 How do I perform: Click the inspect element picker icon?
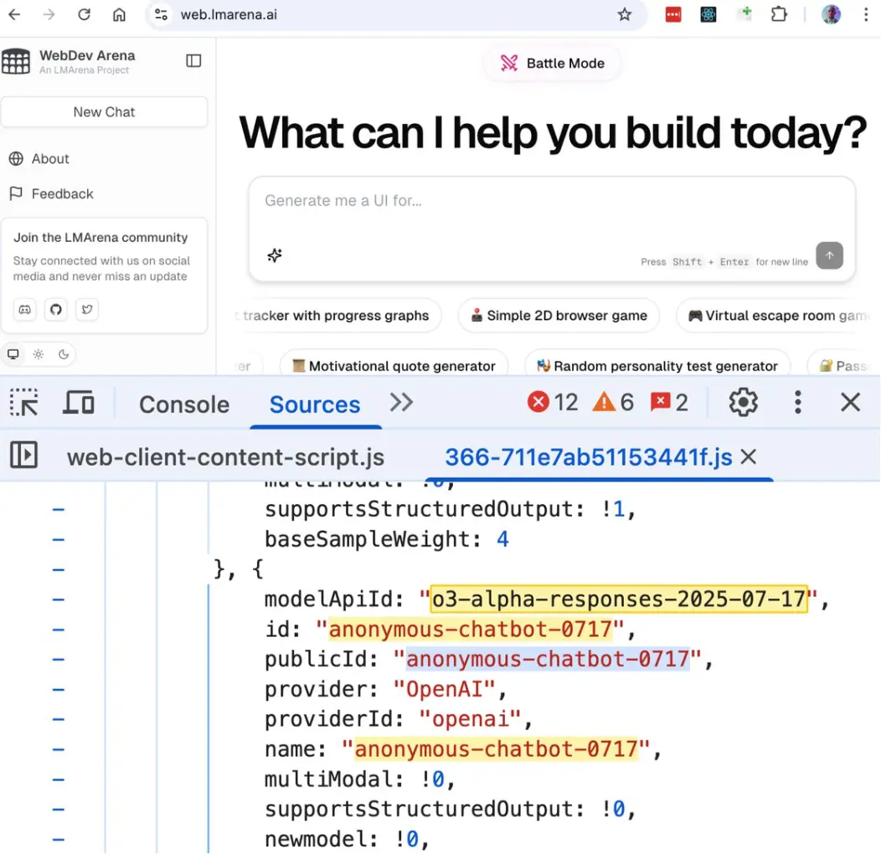pyautogui.click(x=24, y=403)
